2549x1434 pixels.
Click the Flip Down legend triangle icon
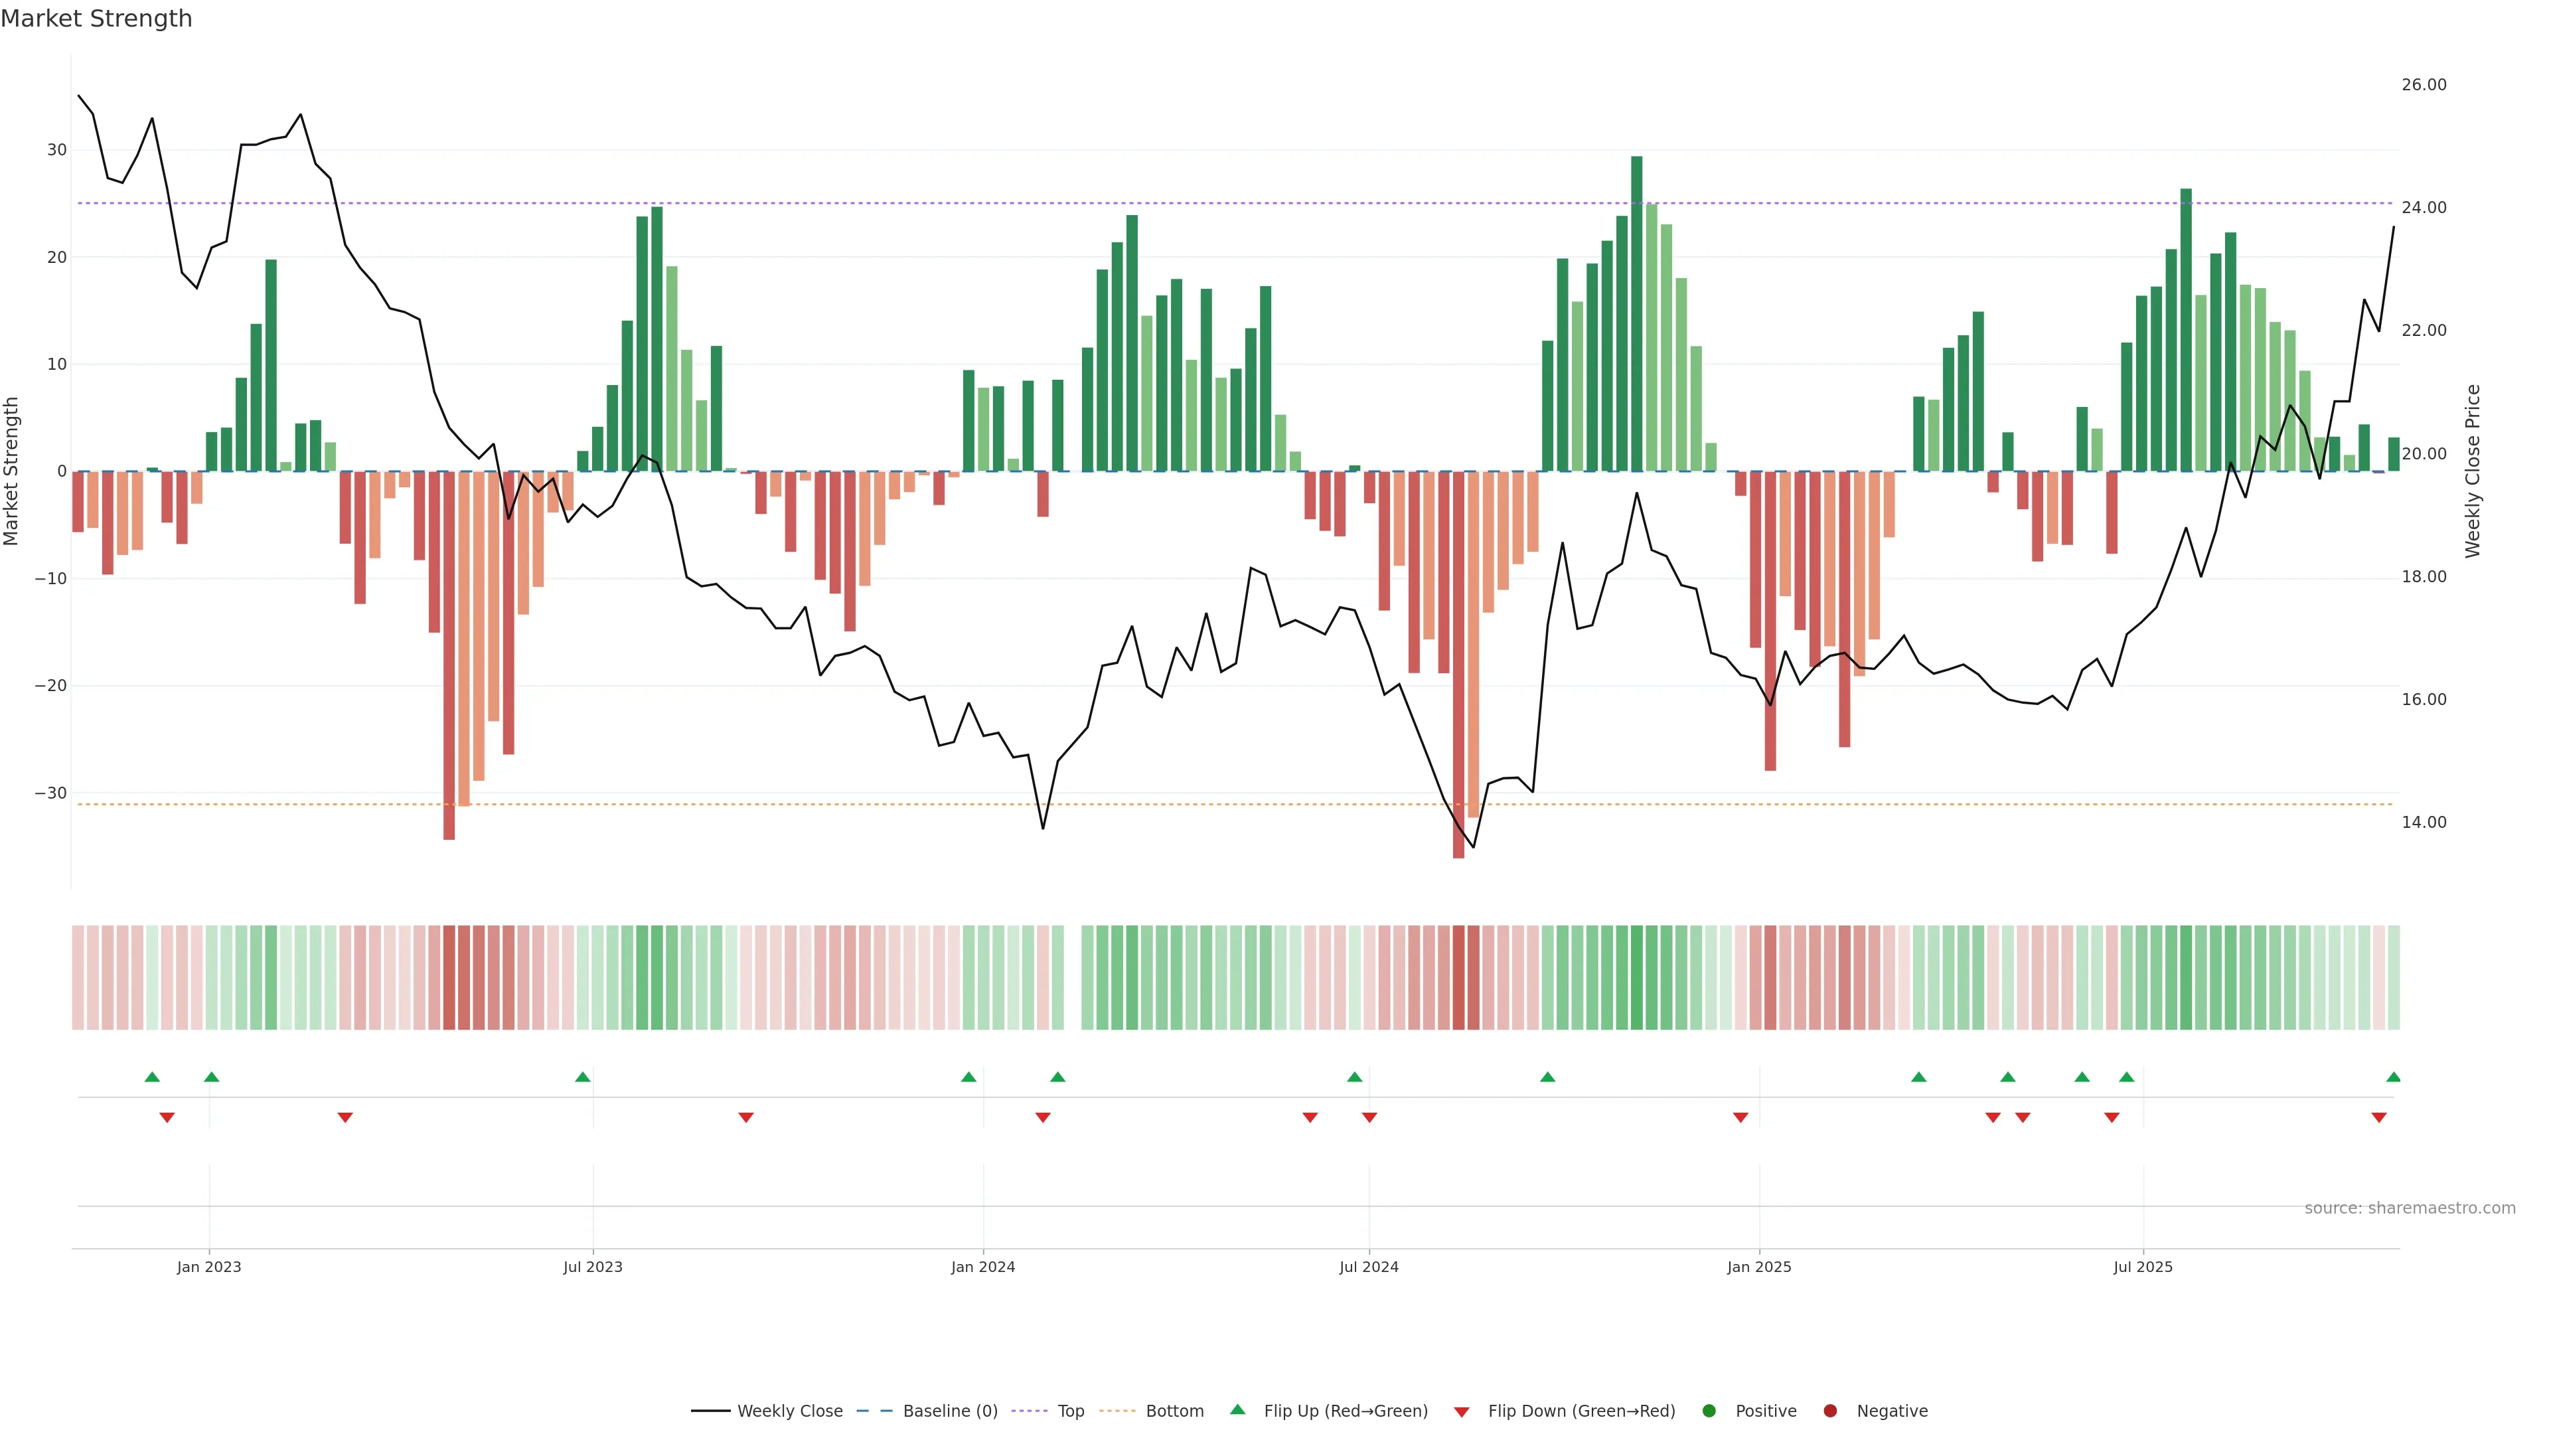click(x=1462, y=1412)
